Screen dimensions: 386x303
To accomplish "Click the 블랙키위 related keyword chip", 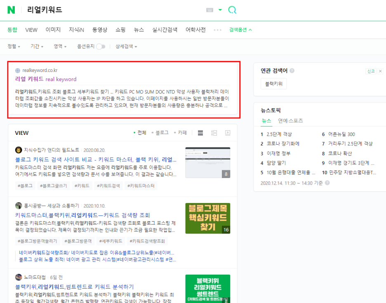I will pos(273,84).
